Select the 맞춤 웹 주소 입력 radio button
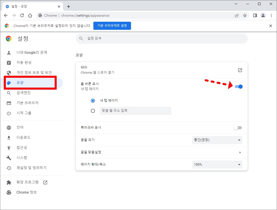The image size is (277, 210). coord(93,111)
